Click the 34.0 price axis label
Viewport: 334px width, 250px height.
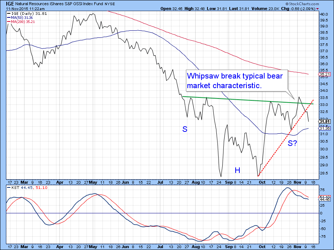tap(324, 91)
